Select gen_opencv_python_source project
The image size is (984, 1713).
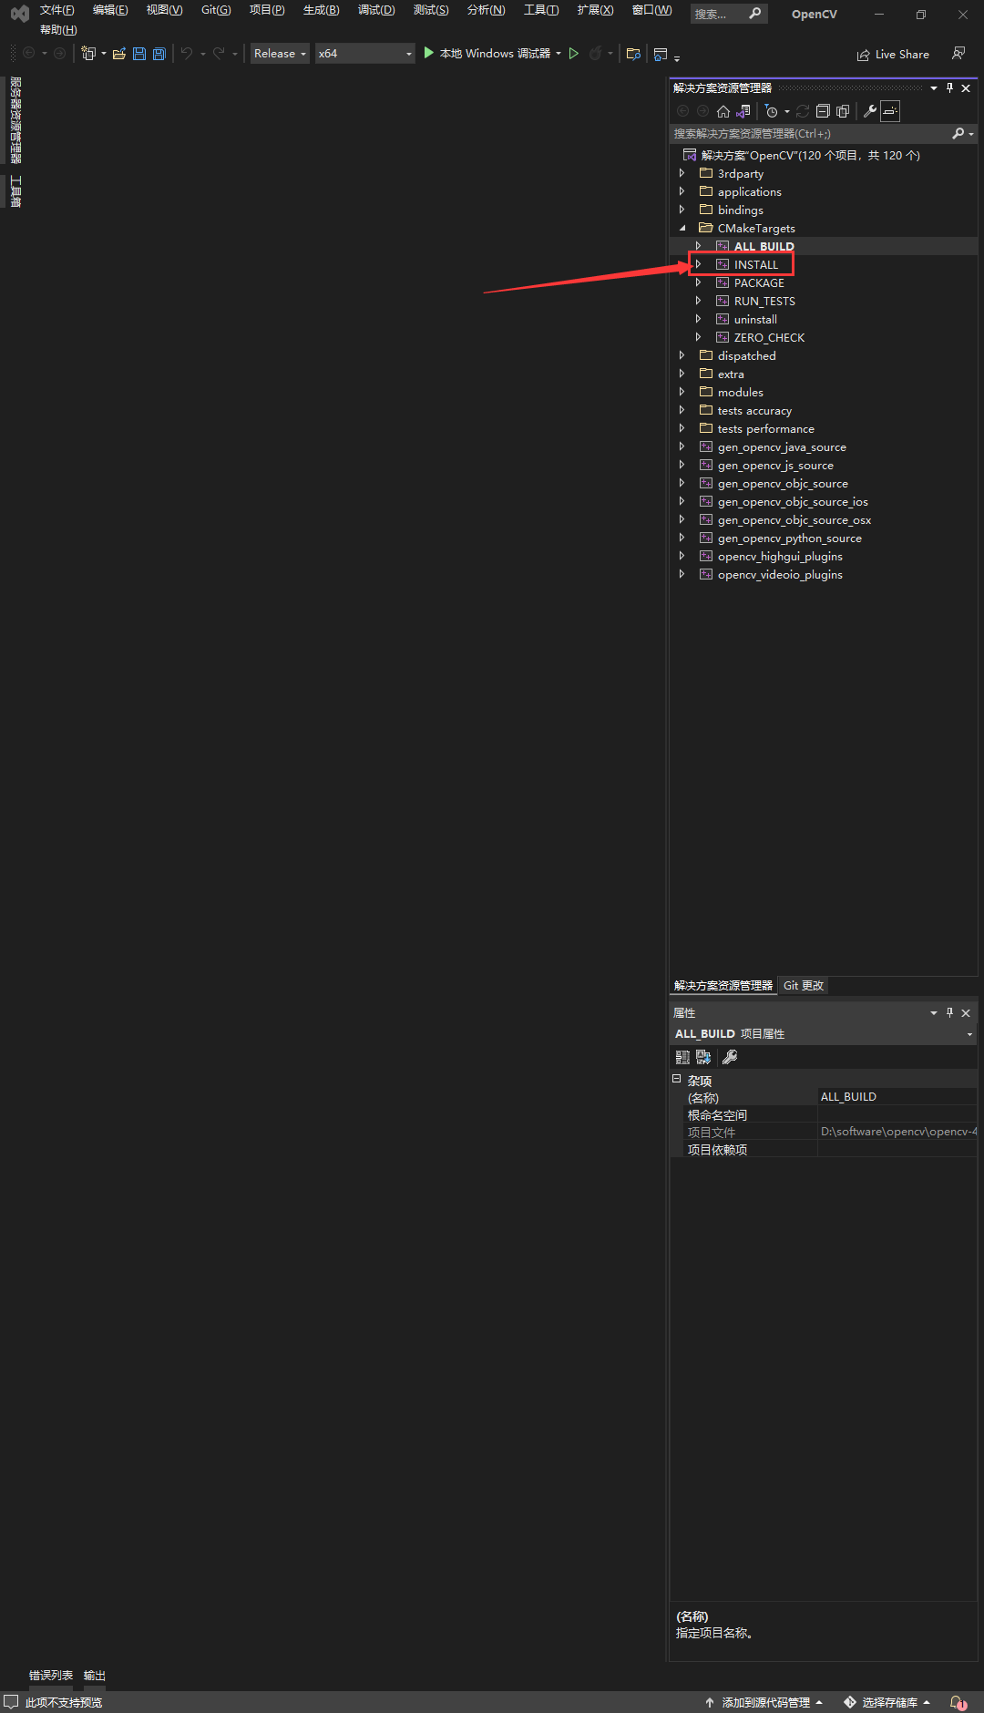pos(789,538)
